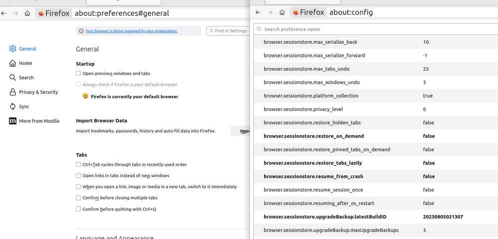Image resolution: width=498 pixels, height=239 pixels.
Task: Click the back arrow in the preferences window
Action: (x=4, y=13)
